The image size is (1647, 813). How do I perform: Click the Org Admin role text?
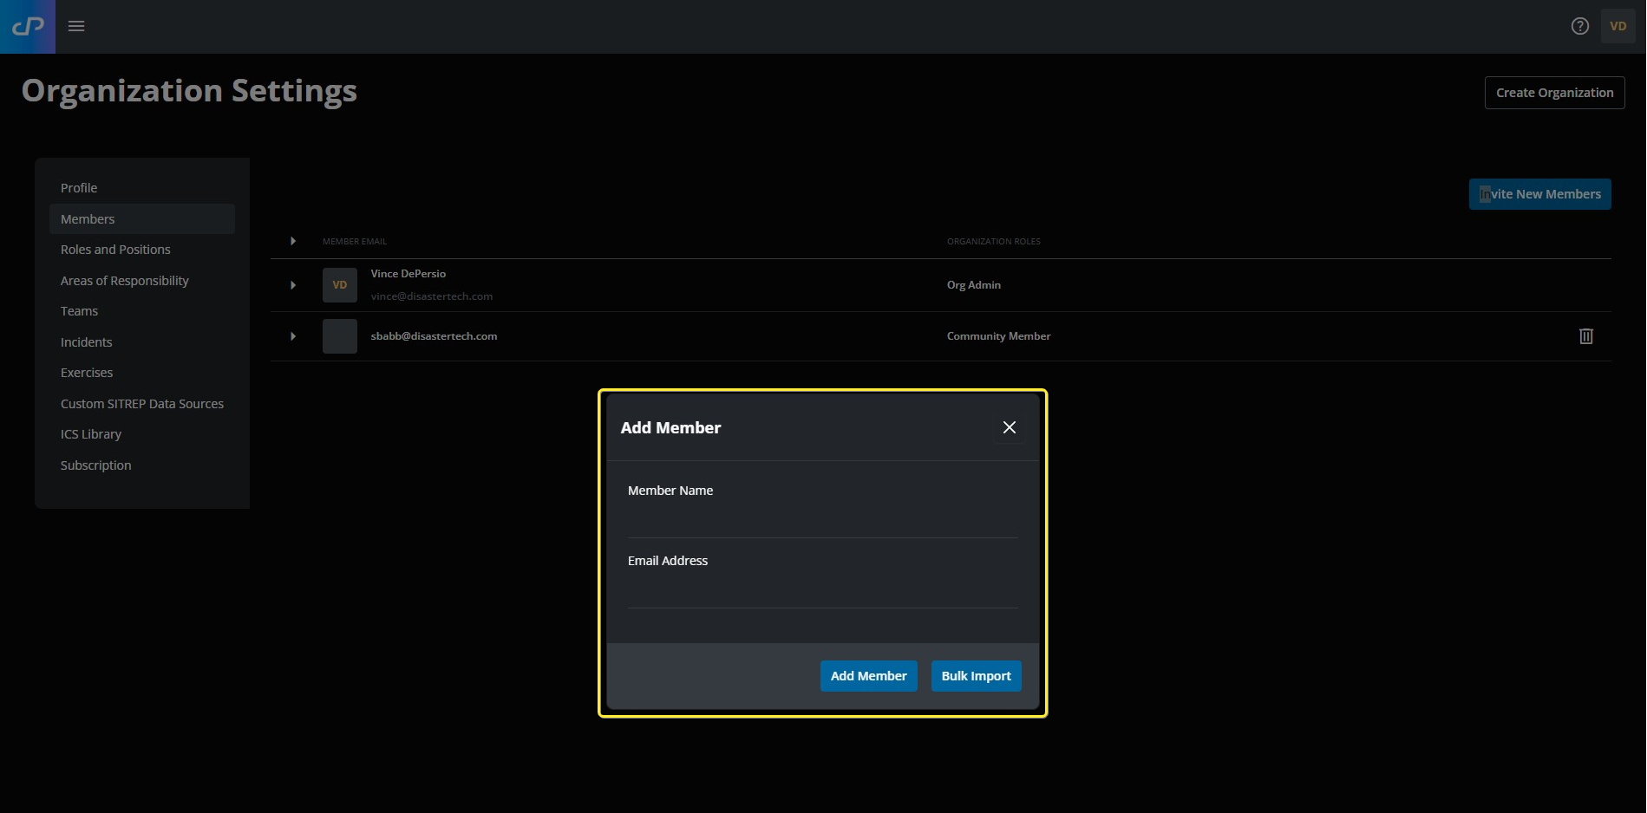pos(974,285)
